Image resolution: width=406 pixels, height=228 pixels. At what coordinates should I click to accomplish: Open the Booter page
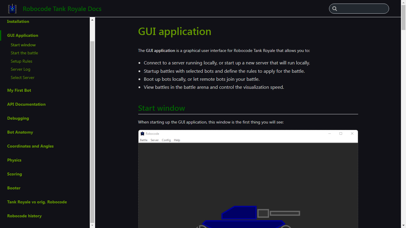pos(14,188)
